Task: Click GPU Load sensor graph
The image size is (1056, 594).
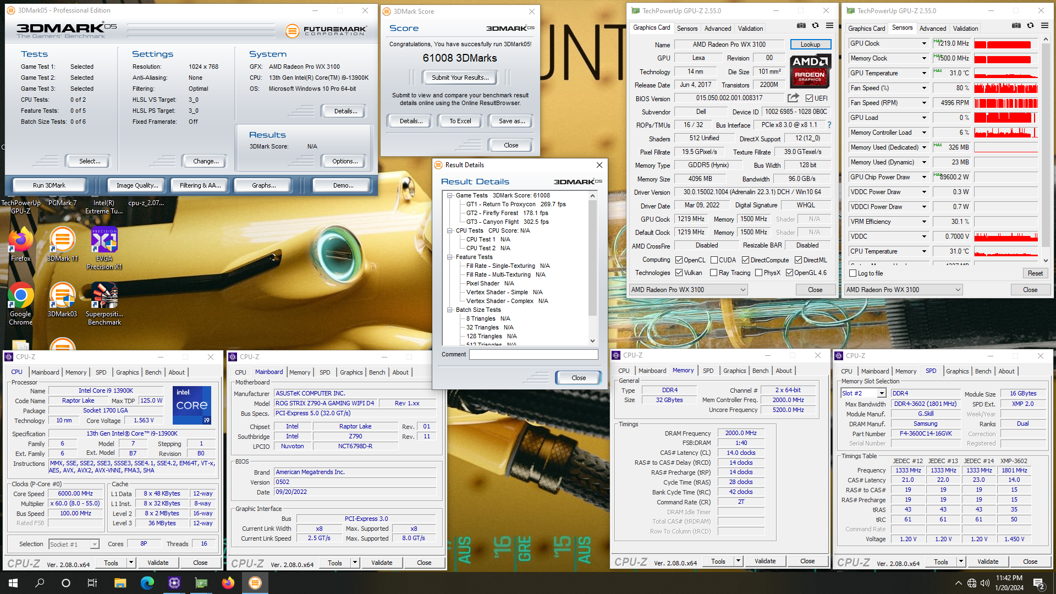Action: (x=1005, y=118)
